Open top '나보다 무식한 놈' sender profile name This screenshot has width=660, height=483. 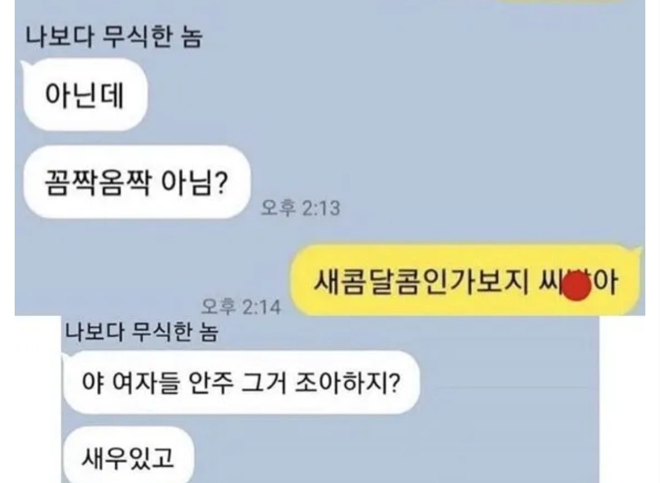click(114, 37)
